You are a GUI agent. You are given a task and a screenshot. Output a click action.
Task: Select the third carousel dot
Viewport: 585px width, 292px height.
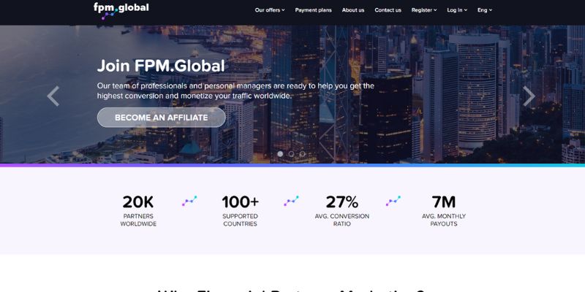click(303, 154)
